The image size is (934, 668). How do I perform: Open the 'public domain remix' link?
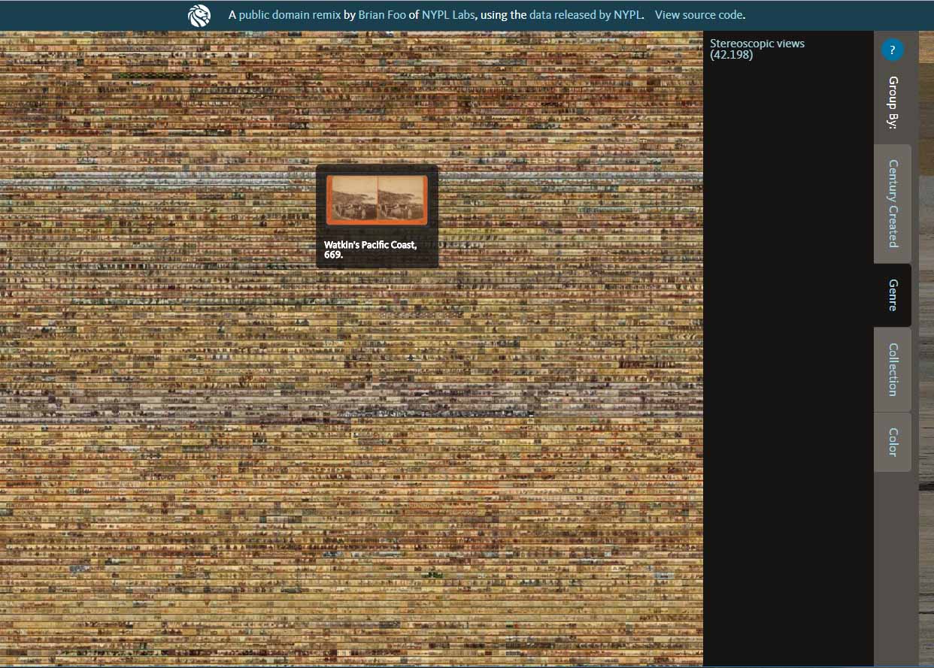(x=290, y=15)
